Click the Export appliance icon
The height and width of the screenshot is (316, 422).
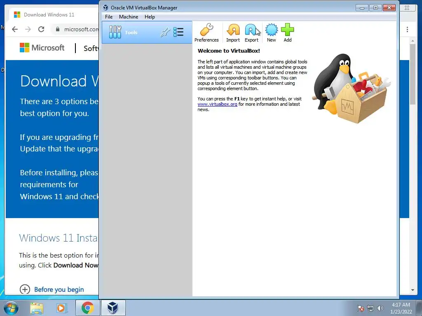(251, 33)
